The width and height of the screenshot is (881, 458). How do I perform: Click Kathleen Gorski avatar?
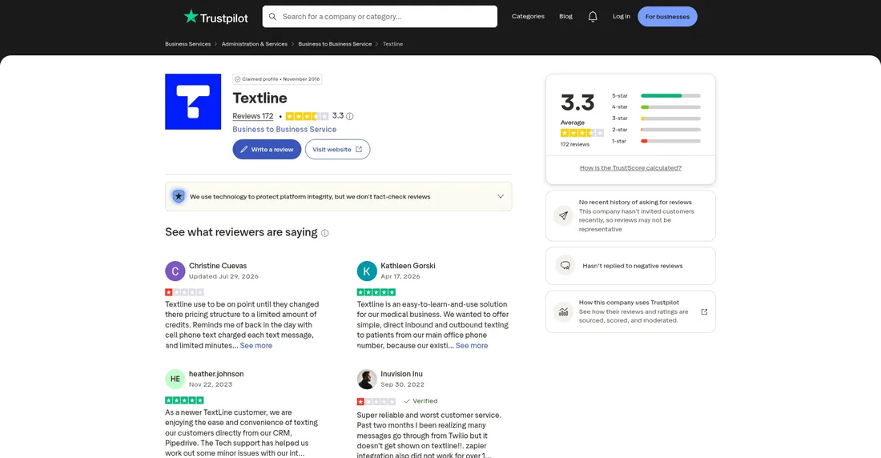click(x=367, y=271)
